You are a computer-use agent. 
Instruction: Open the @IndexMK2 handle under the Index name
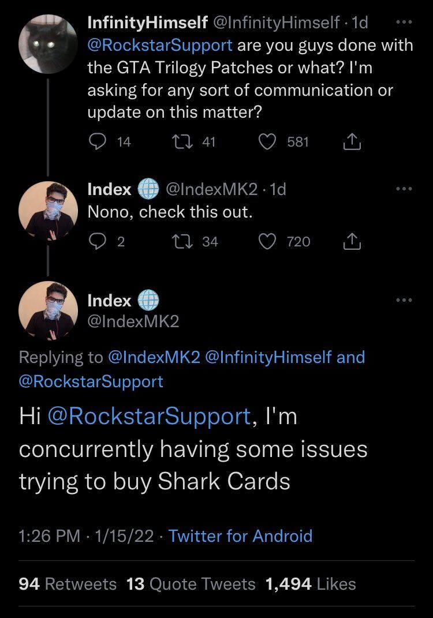[x=133, y=321]
